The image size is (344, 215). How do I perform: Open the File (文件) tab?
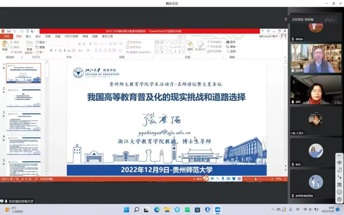7,36
